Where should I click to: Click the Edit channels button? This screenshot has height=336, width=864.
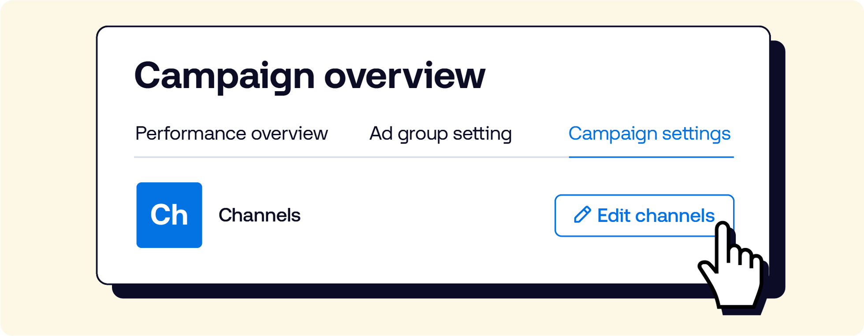(x=644, y=215)
